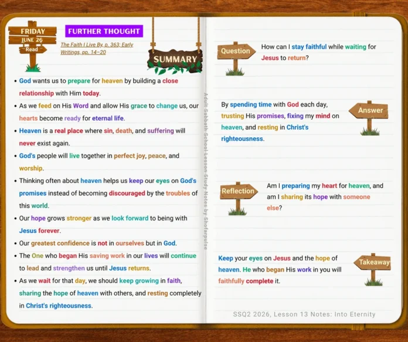
Task: Select the purple FURTHER THOUGHT banner
Action: 104,31
